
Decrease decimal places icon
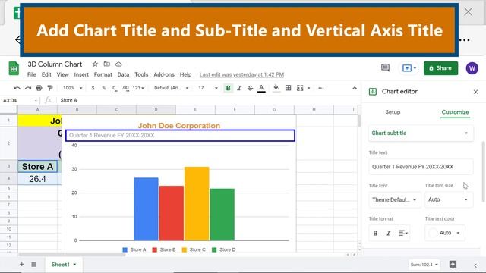[114, 88]
